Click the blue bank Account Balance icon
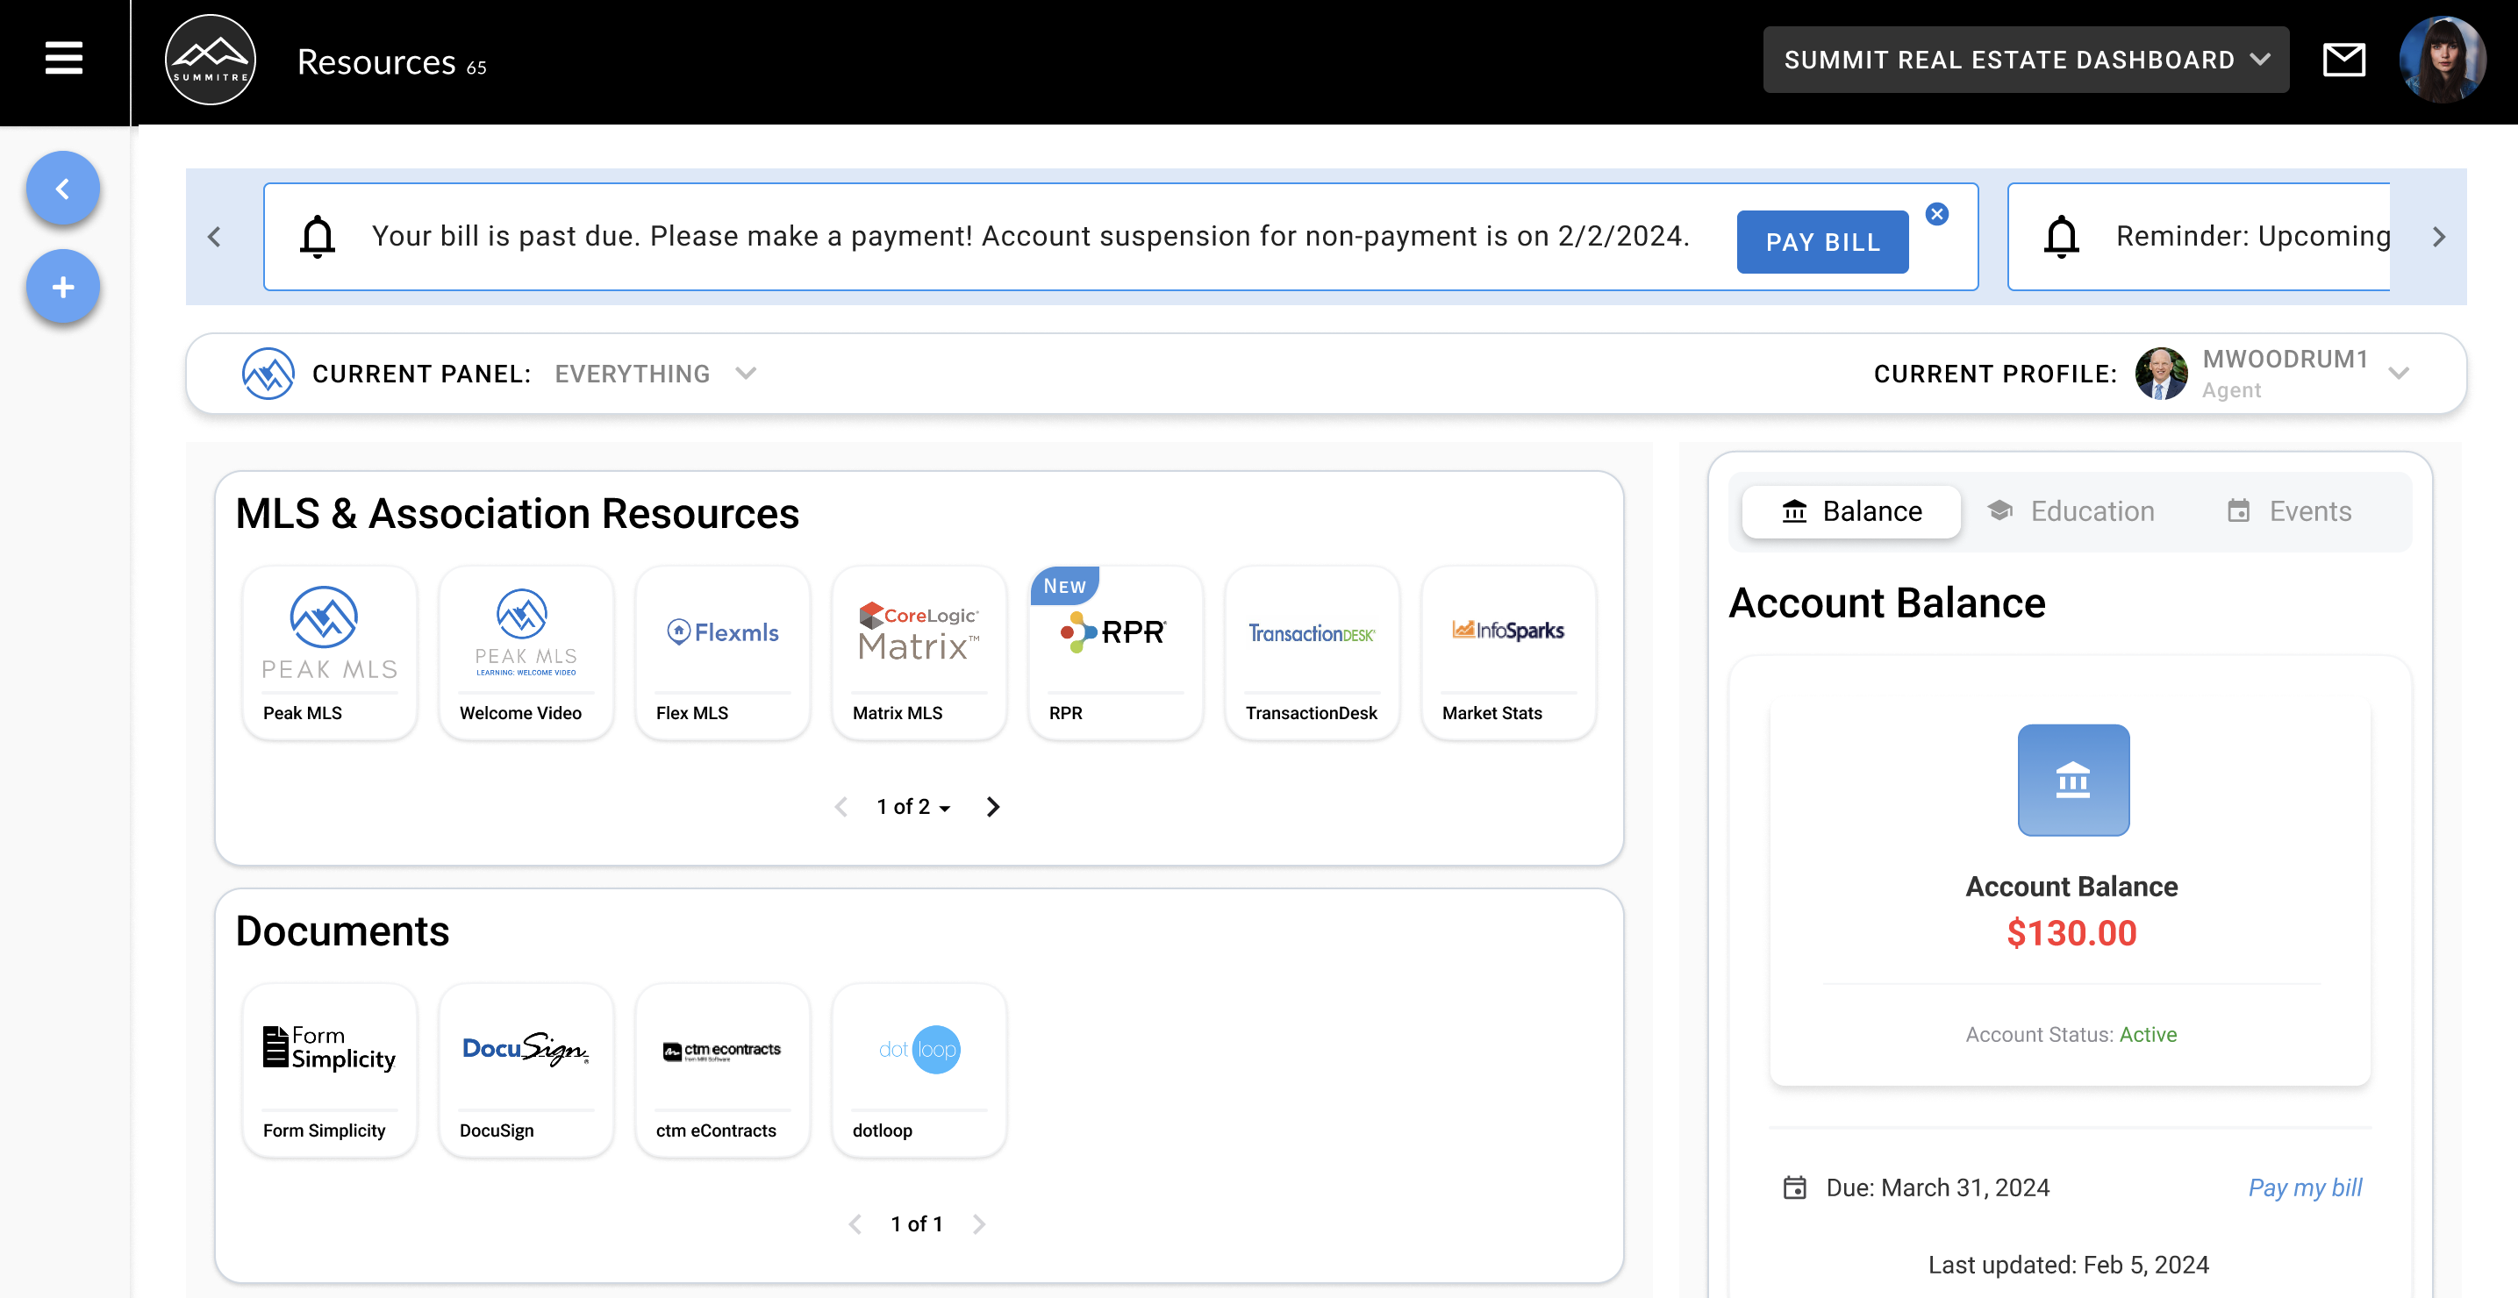This screenshot has width=2518, height=1298. pyautogui.click(x=2073, y=780)
